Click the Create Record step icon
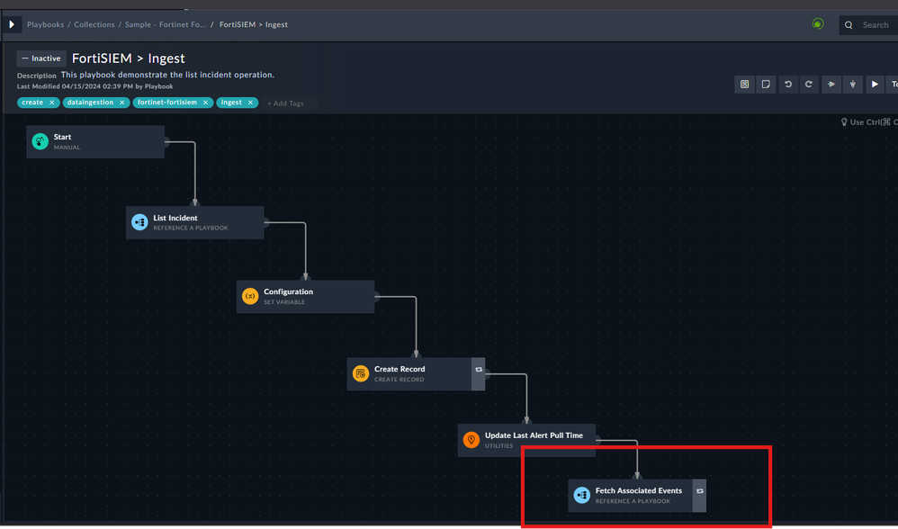Viewport: 898px width, 529px height. [x=361, y=374]
